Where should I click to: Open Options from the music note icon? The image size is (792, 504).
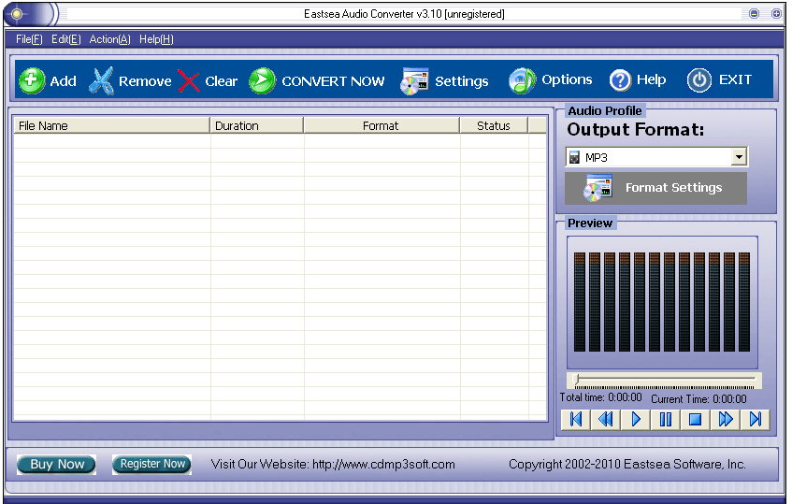tap(523, 80)
